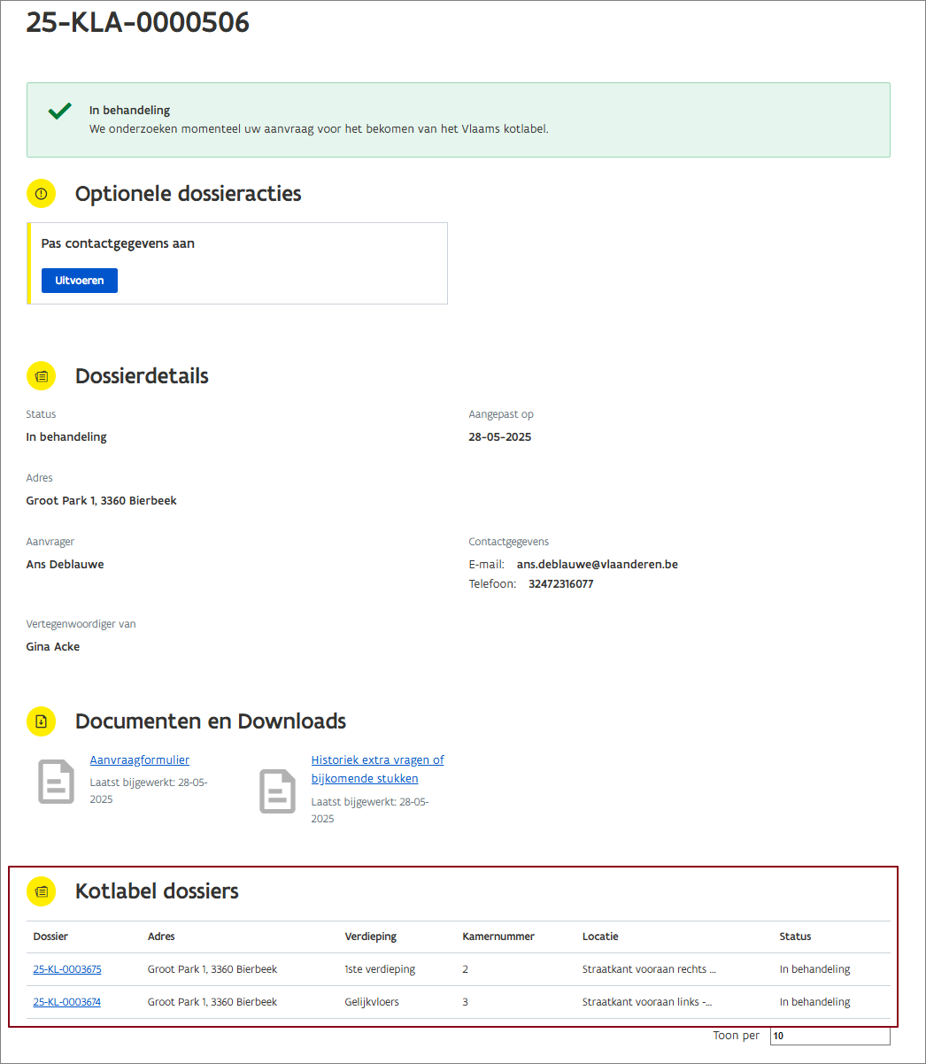Click the Historiek extra vragen document icon
Image resolution: width=926 pixels, height=1064 pixels.
(277, 790)
